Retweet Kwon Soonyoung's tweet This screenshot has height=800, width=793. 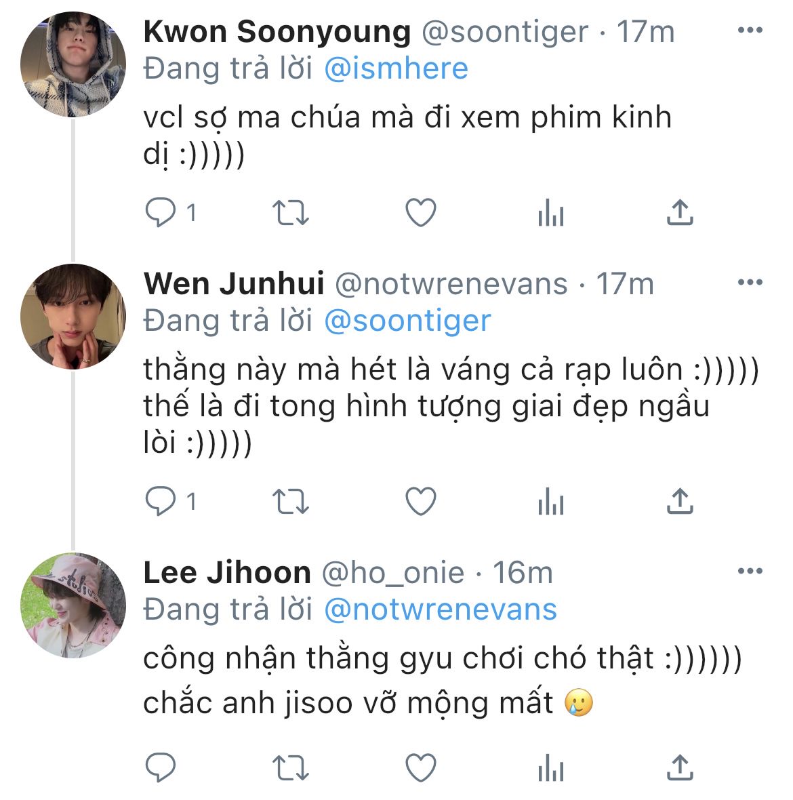coord(290,213)
